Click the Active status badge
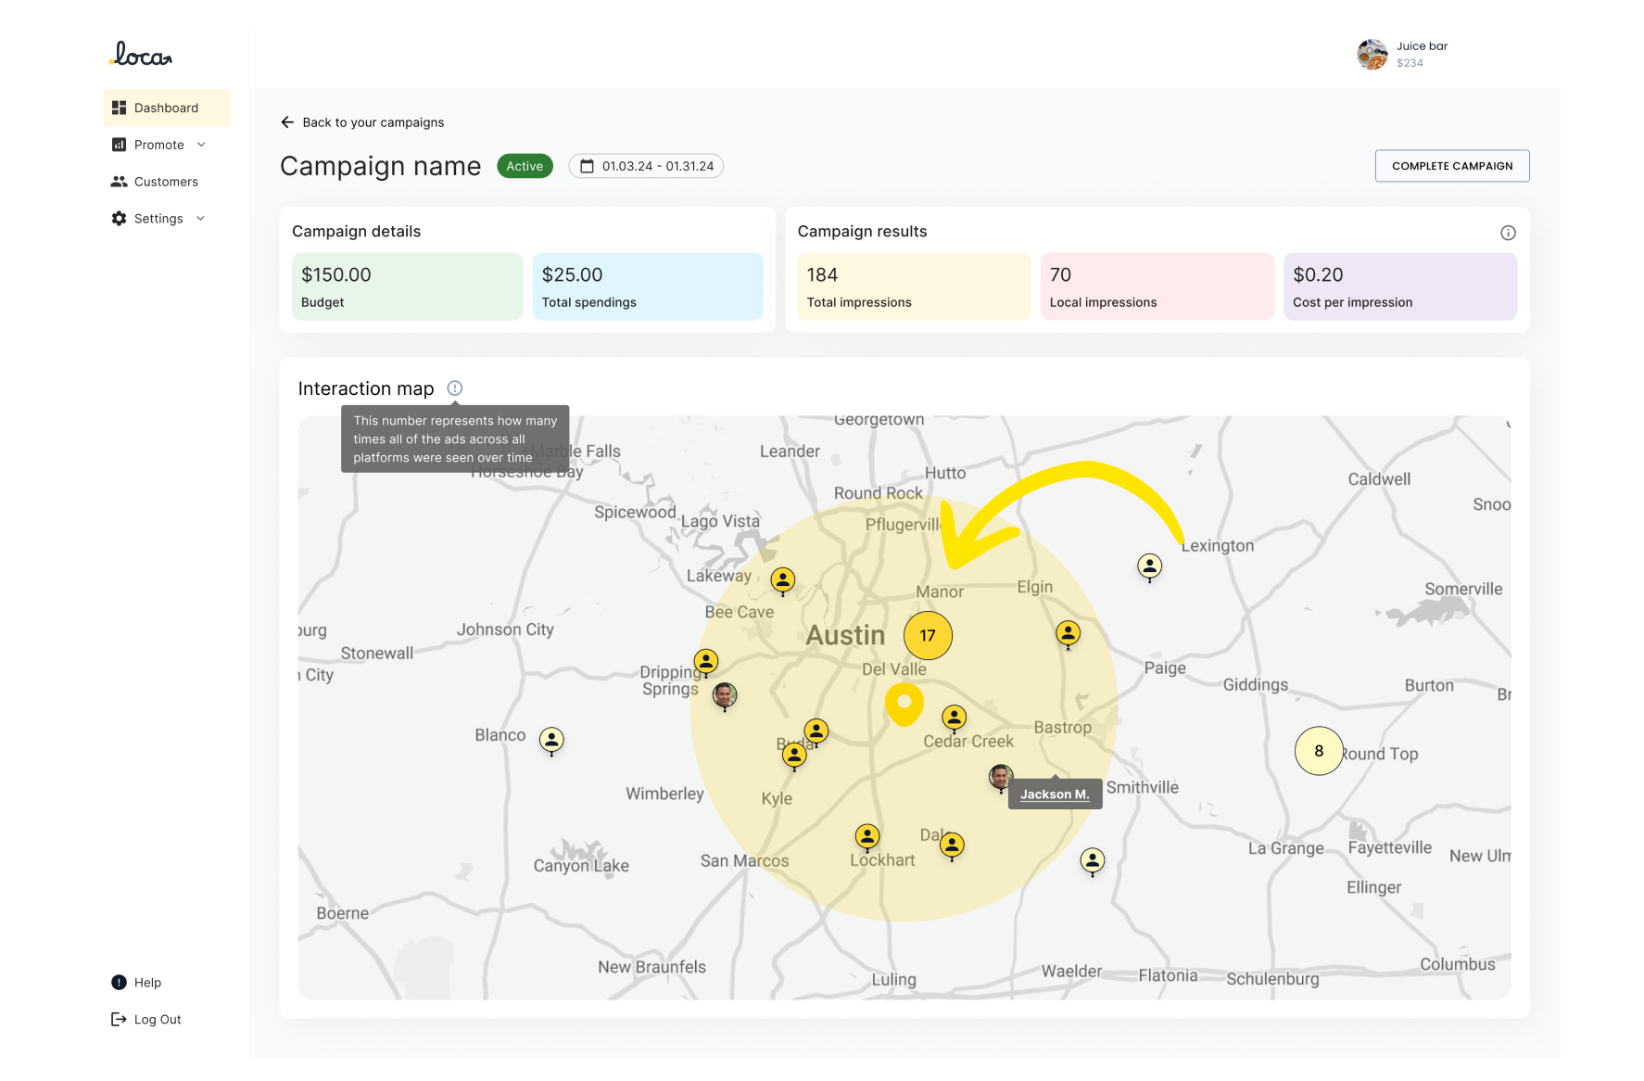 (x=525, y=166)
